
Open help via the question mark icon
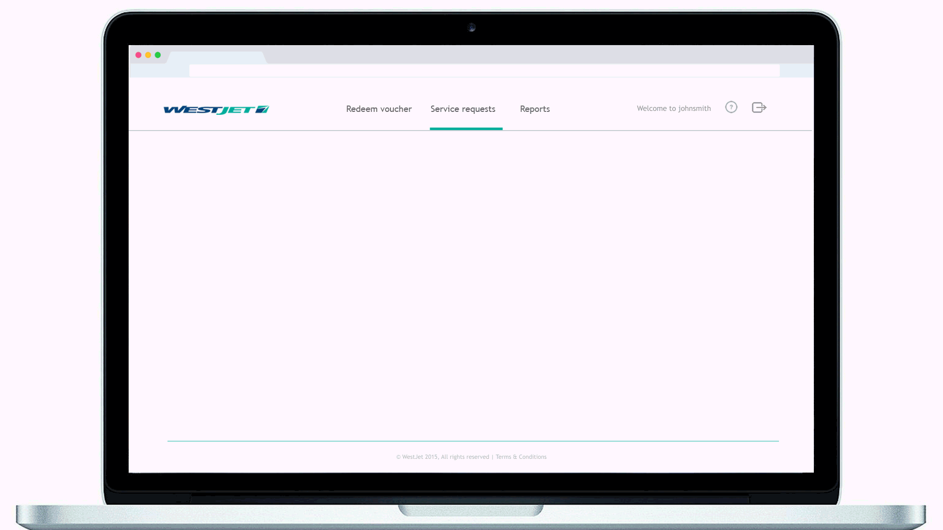pyautogui.click(x=731, y=107)
